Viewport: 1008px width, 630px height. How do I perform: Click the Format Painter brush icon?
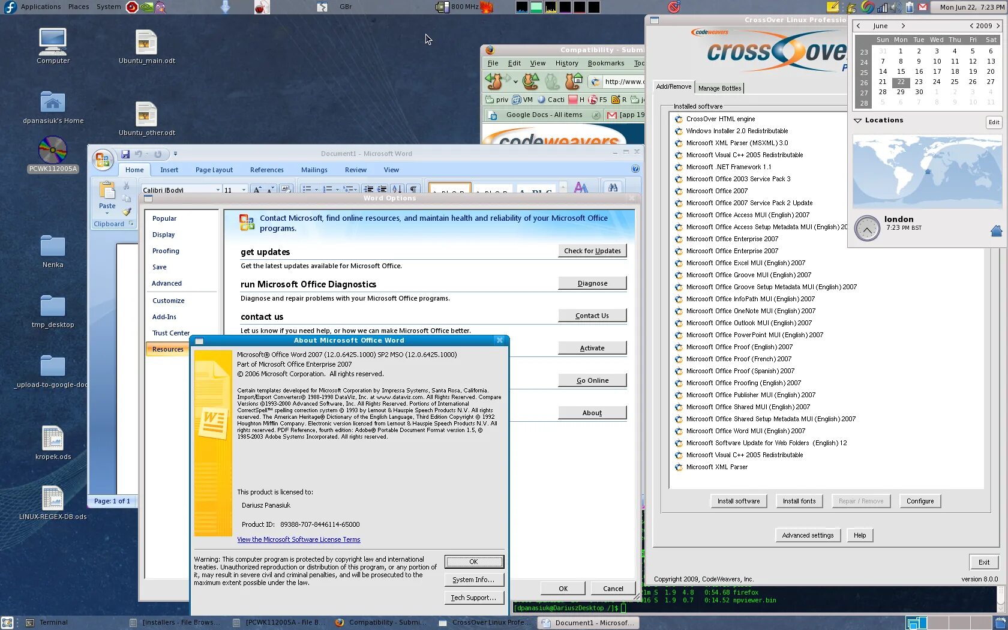127,211
